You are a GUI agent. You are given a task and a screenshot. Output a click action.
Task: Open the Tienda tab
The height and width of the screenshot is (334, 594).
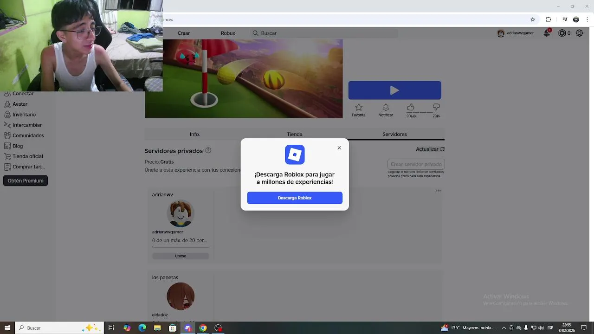pos(295,134)
